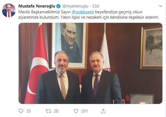Click the Mustafa Yeneroğlu display name
The height and width of the screenshot is (117, 166).
tap(37, 6)
